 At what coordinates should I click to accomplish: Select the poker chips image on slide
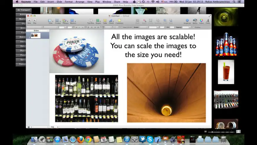[x=77, y=51]
